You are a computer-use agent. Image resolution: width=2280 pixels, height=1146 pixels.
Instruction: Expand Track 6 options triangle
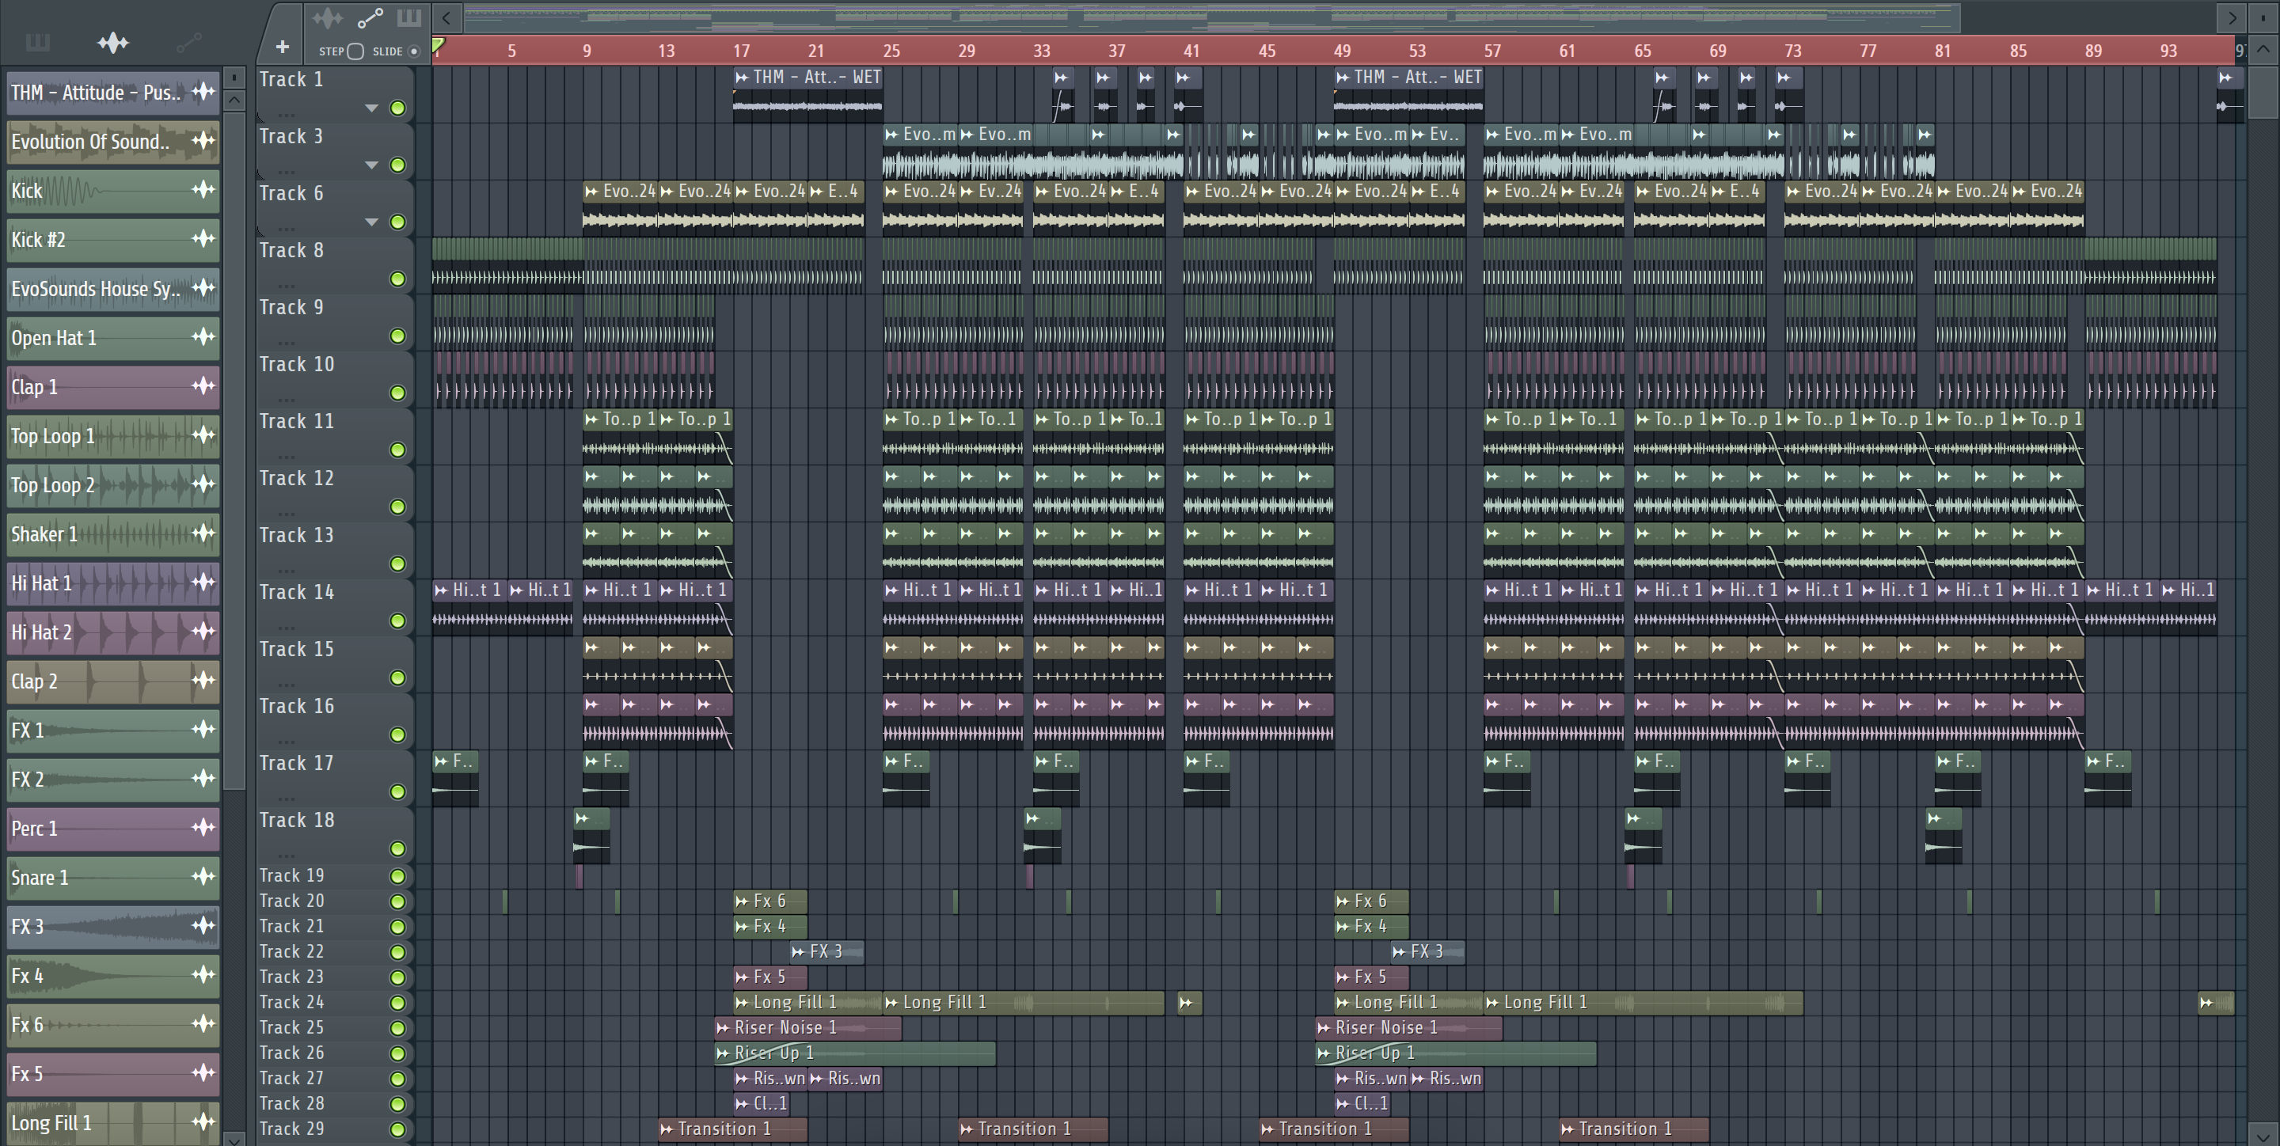tap(372, 222)
